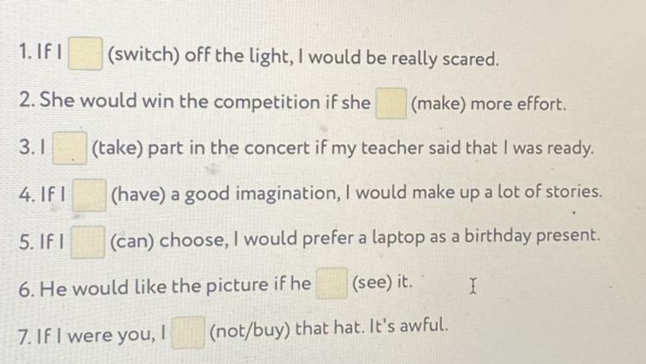Click the hint word (switch) in sentence 1

[x=143, y=55]
